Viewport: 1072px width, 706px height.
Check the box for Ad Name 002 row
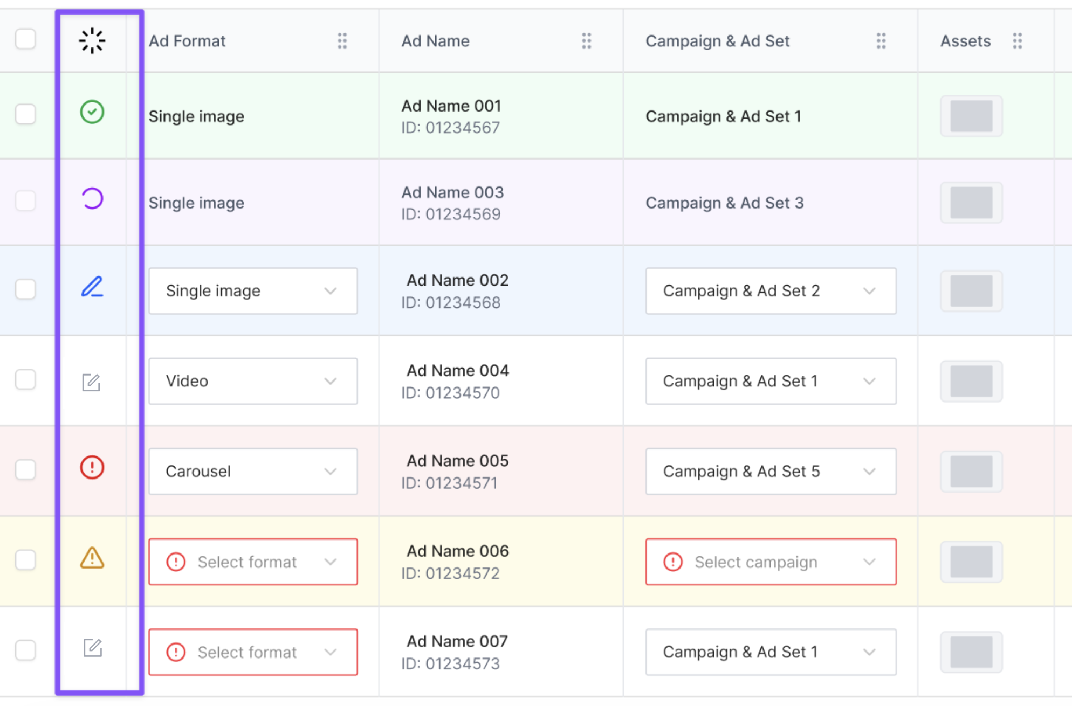pyautogui.click(x=25, y=289)
